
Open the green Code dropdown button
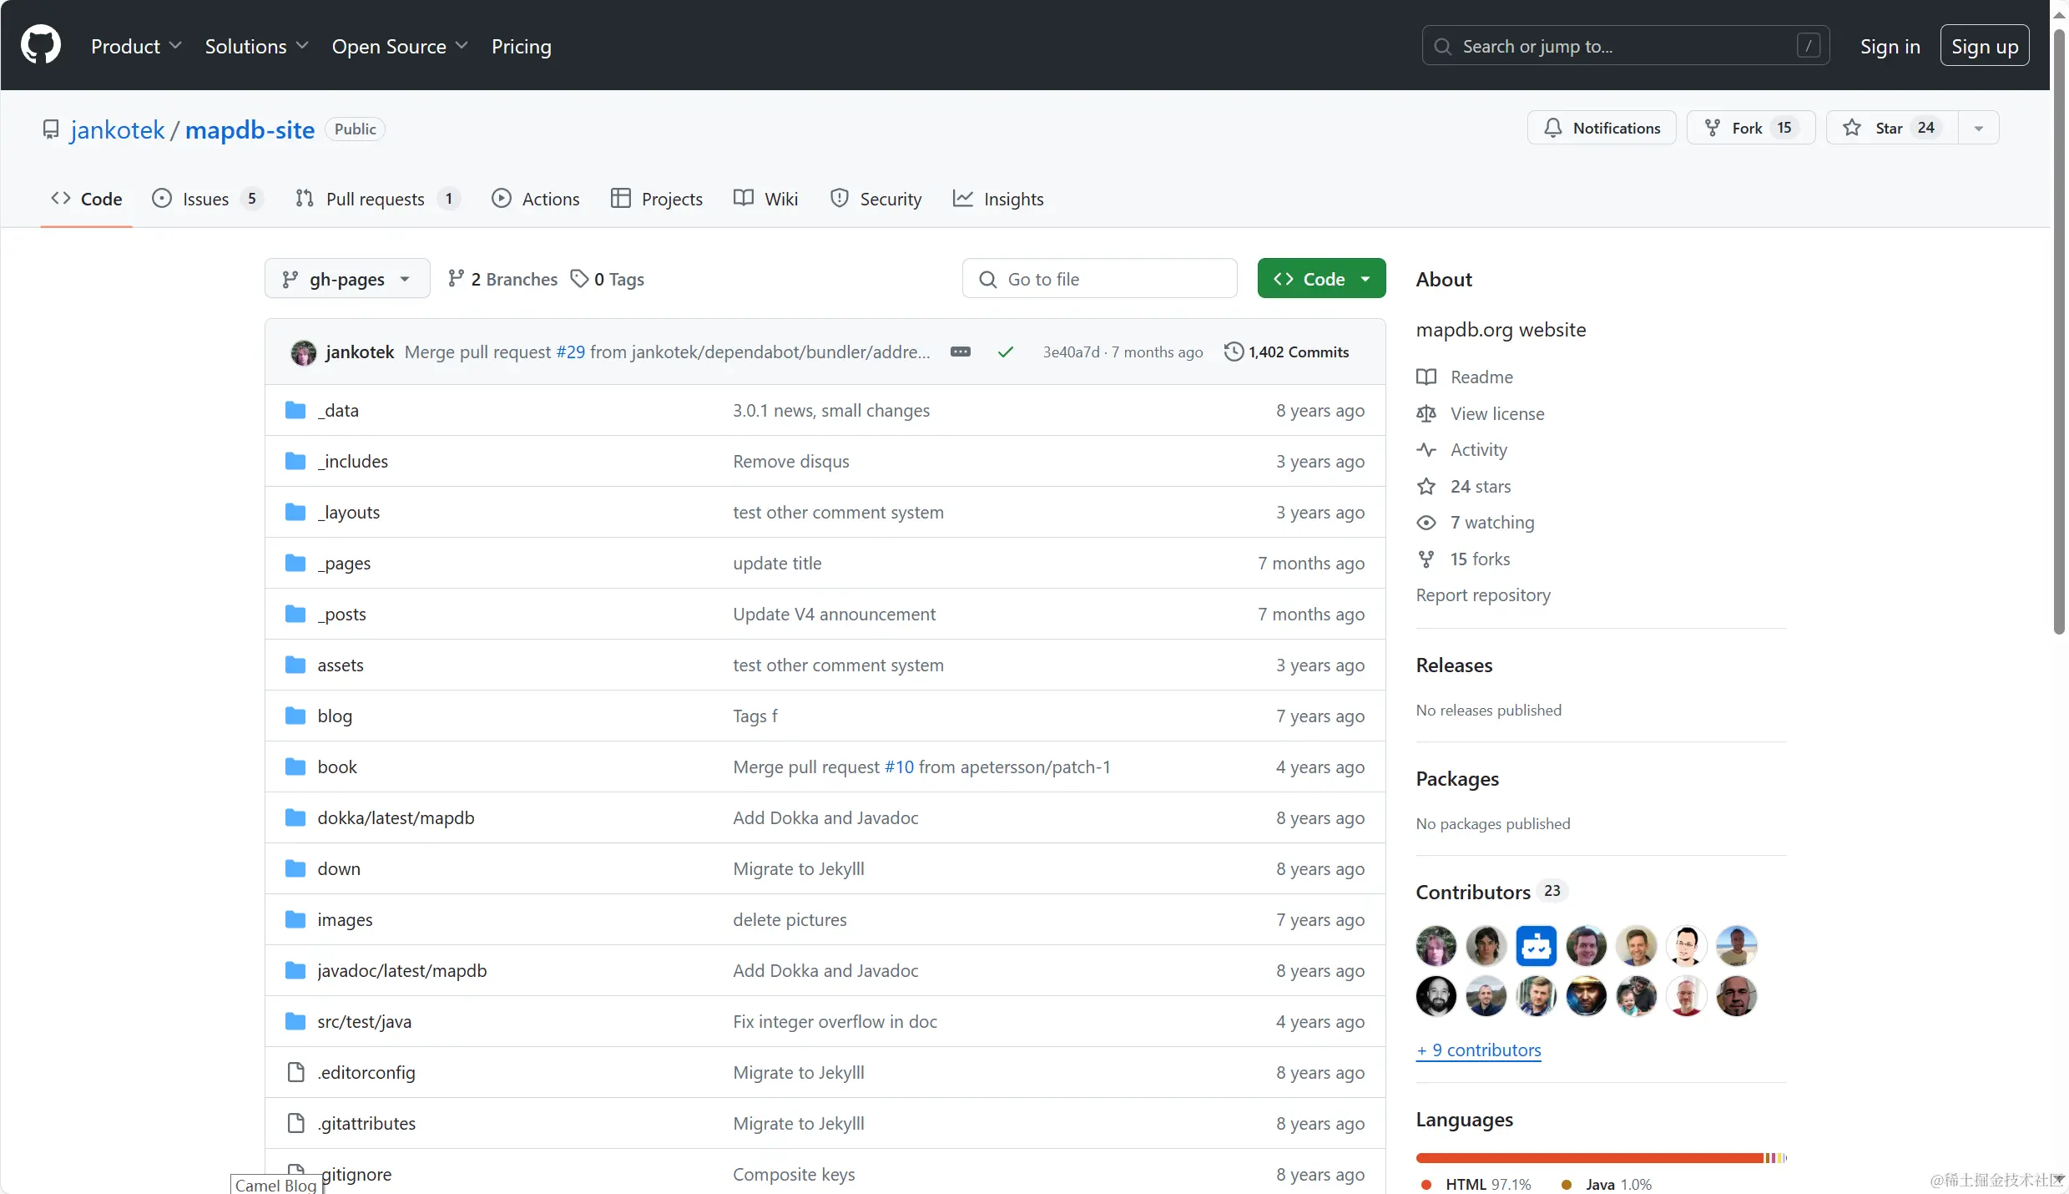pos(1322,278)
